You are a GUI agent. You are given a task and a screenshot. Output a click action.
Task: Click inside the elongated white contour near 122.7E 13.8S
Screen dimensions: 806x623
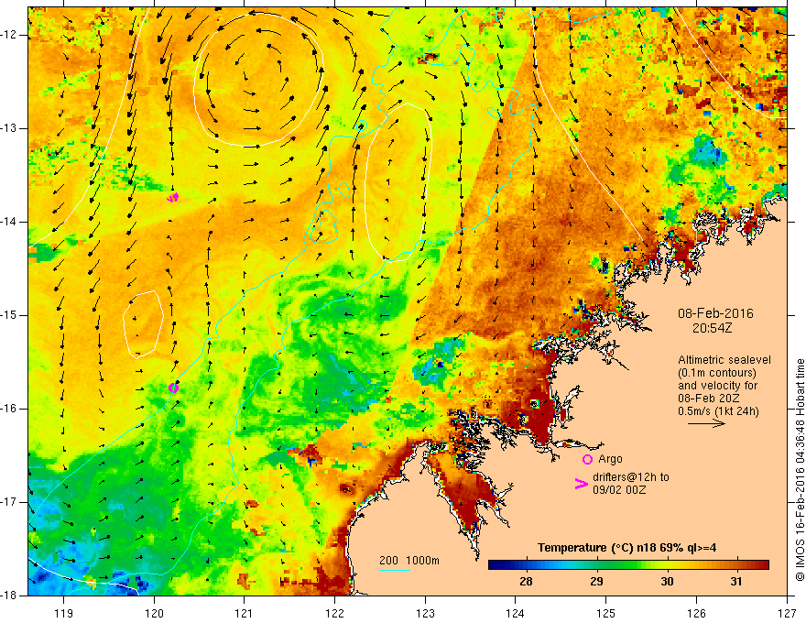coord(398,181)
